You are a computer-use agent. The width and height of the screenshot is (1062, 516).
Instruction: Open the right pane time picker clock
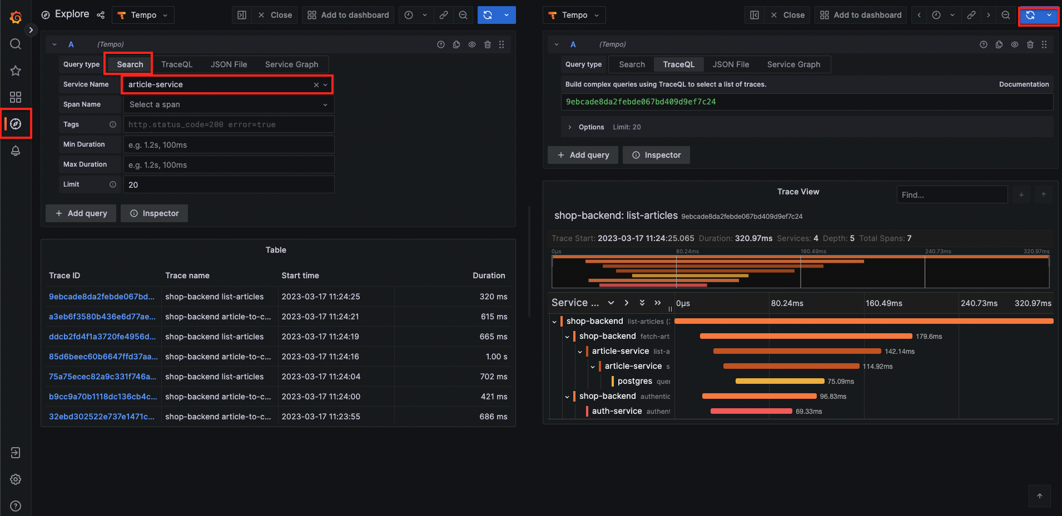(x=936, y=15)
